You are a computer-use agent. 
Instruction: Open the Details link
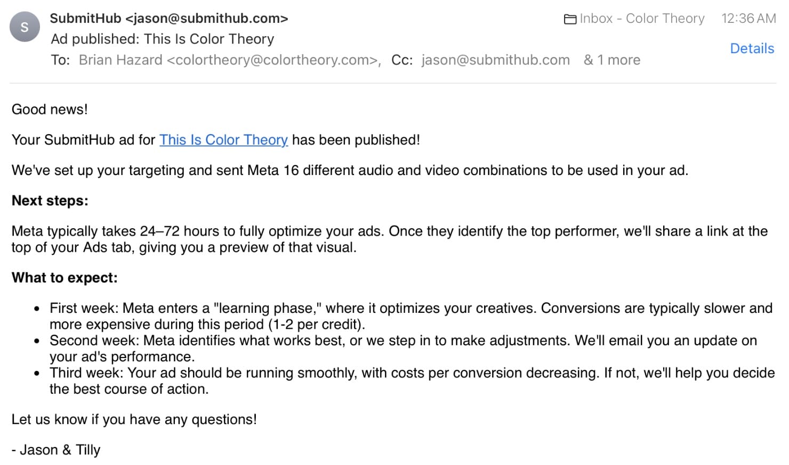point(752,48)
